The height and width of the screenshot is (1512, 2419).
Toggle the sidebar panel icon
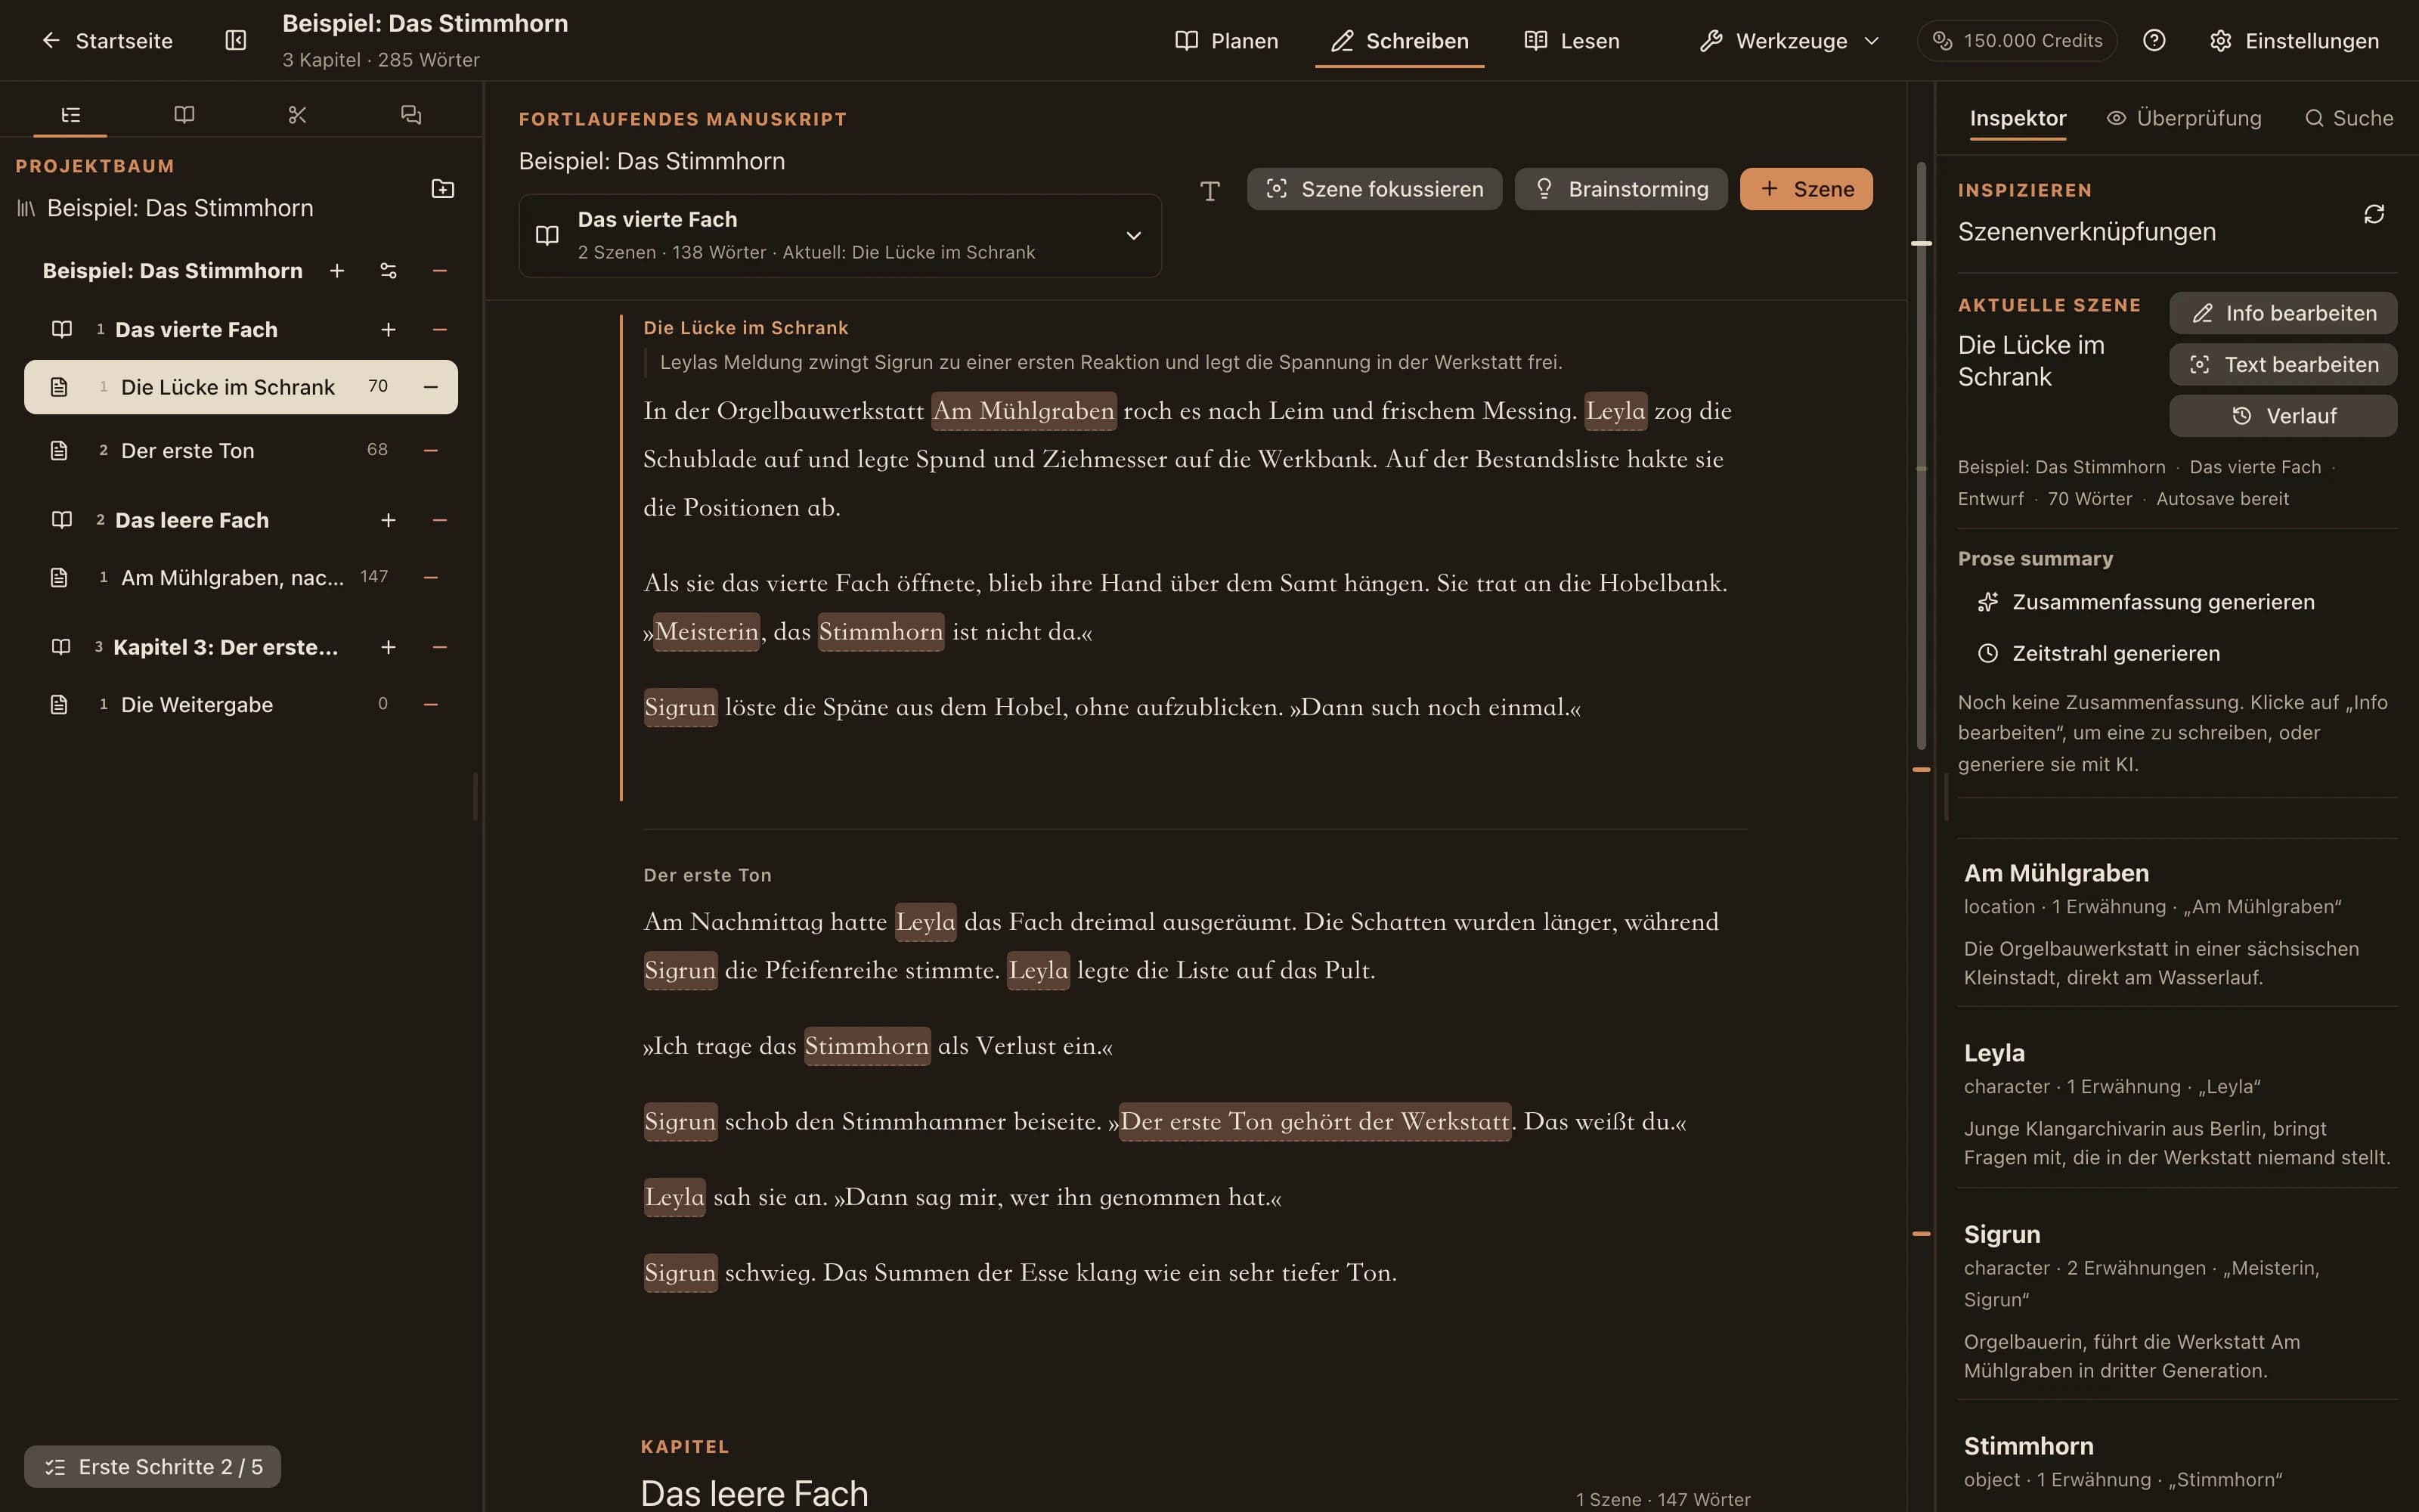point(236,40)
